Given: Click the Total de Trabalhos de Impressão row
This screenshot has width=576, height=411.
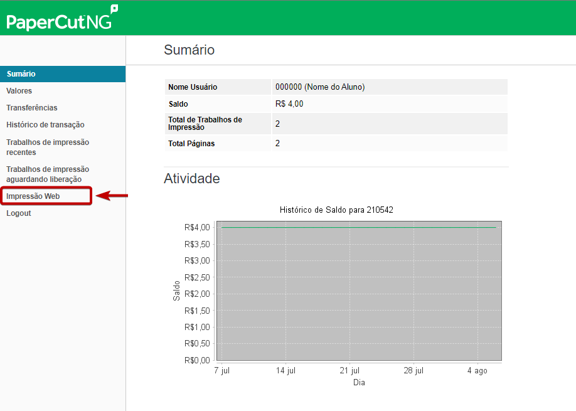Looking at the screenshot, I should coord(336,124).
